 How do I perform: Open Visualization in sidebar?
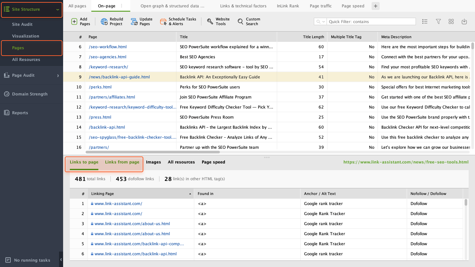[x=26, y=36]
